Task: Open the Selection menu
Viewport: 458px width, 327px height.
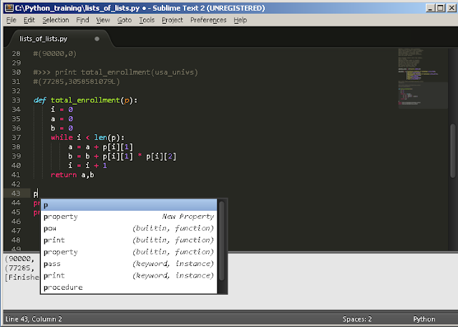Action: (56, 20)
